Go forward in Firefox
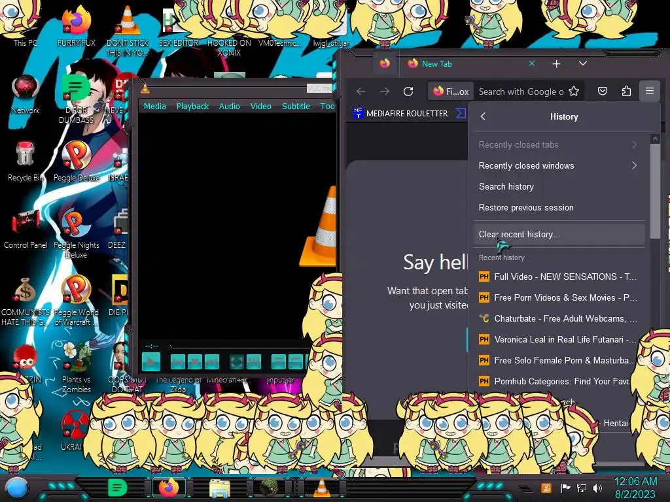This screenshot has width=670, height=502. coord(385,92)
